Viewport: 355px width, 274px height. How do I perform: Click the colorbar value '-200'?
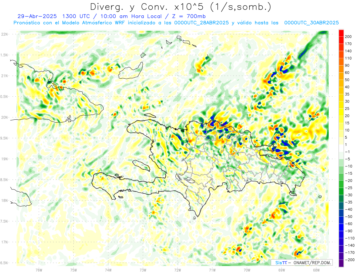pyautogui.click(x=350, y=260)
